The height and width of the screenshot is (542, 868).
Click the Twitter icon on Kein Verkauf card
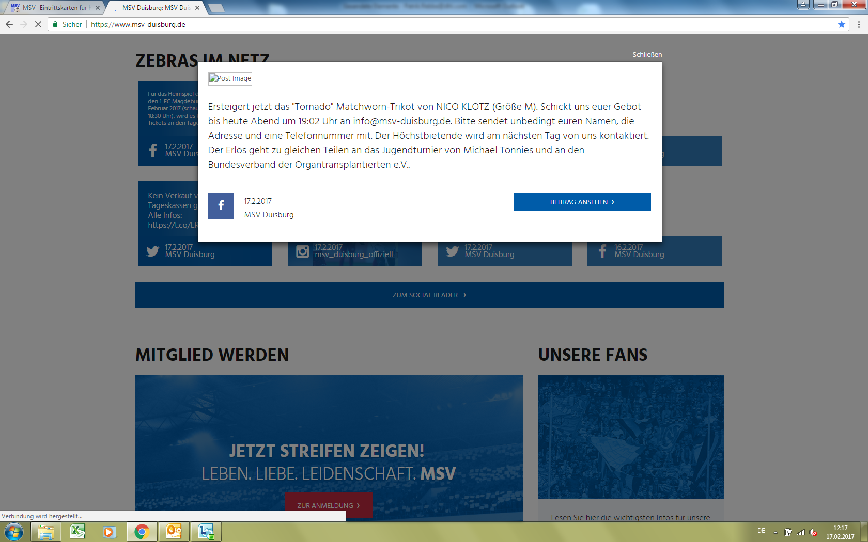pos(153,251)
